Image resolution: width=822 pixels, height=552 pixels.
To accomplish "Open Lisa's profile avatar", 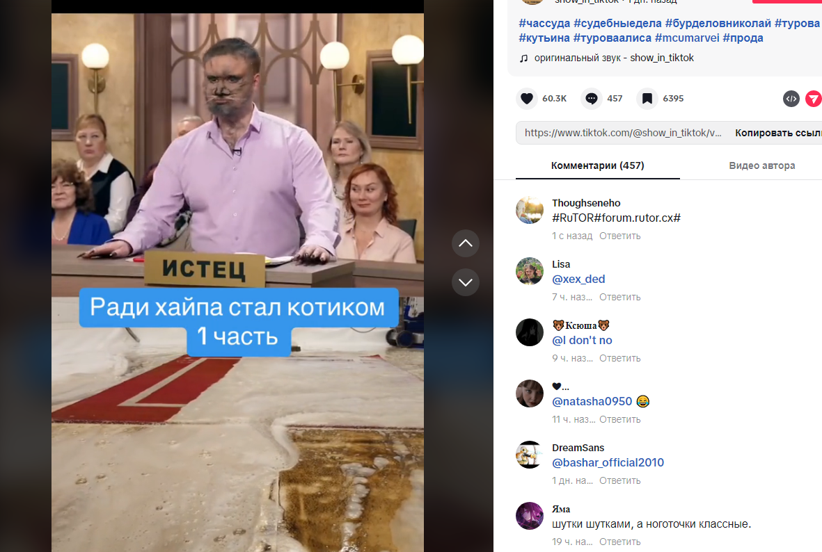I will click(530, 271).
